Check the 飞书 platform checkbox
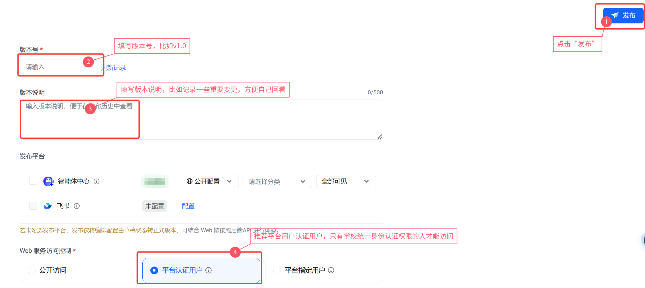 [x=33, y=206]
